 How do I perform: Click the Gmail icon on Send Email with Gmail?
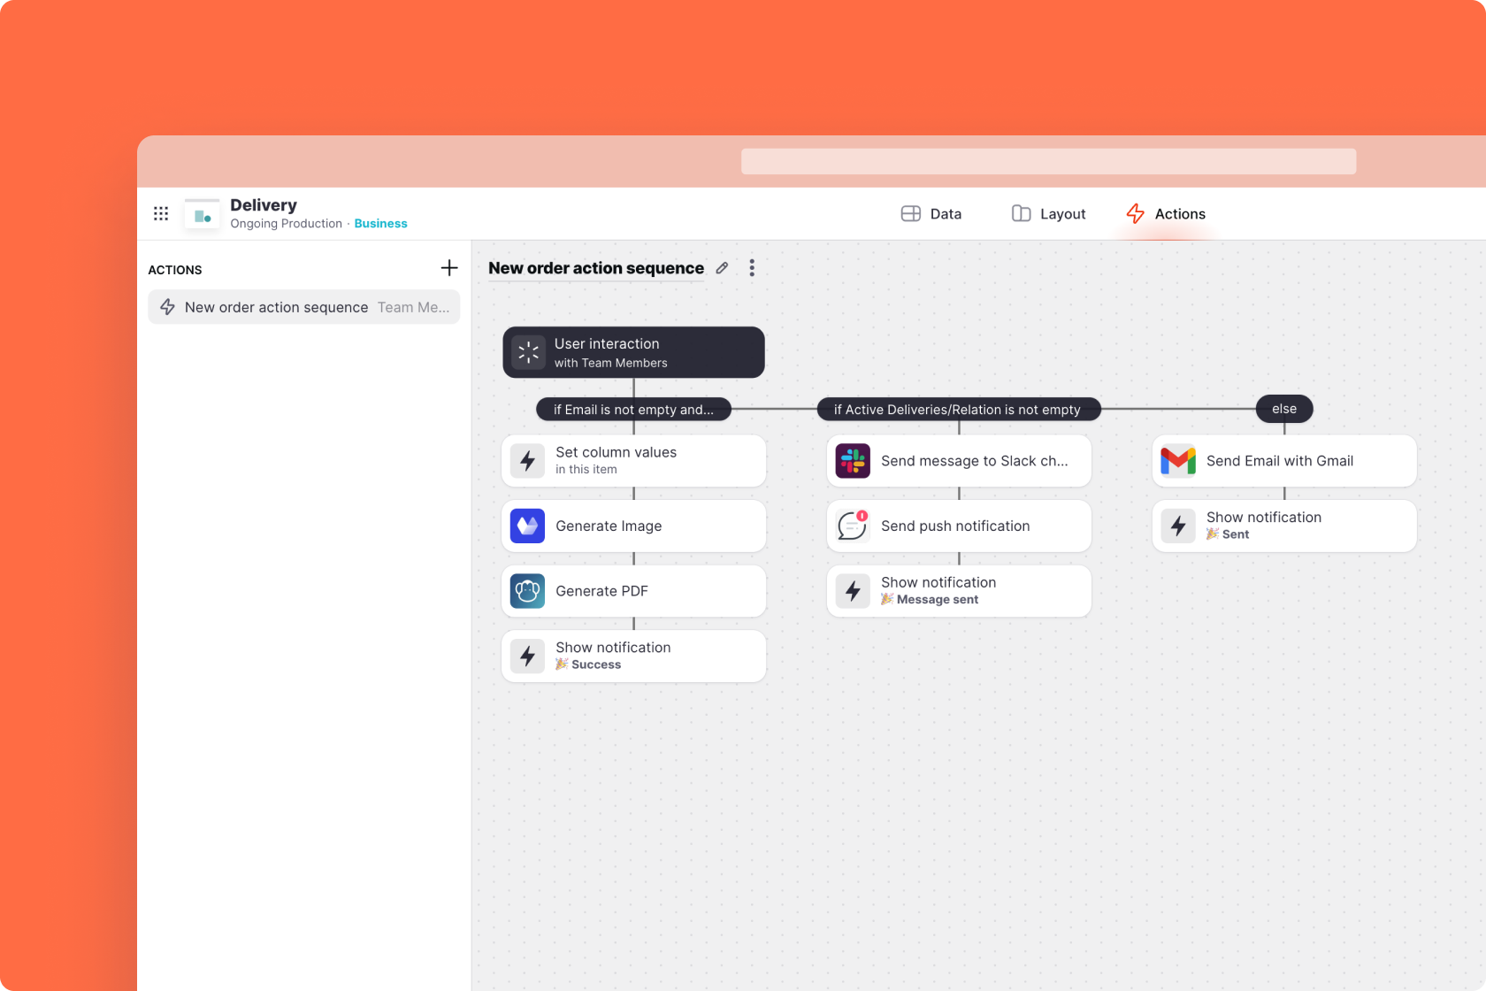coord(1178,461)
